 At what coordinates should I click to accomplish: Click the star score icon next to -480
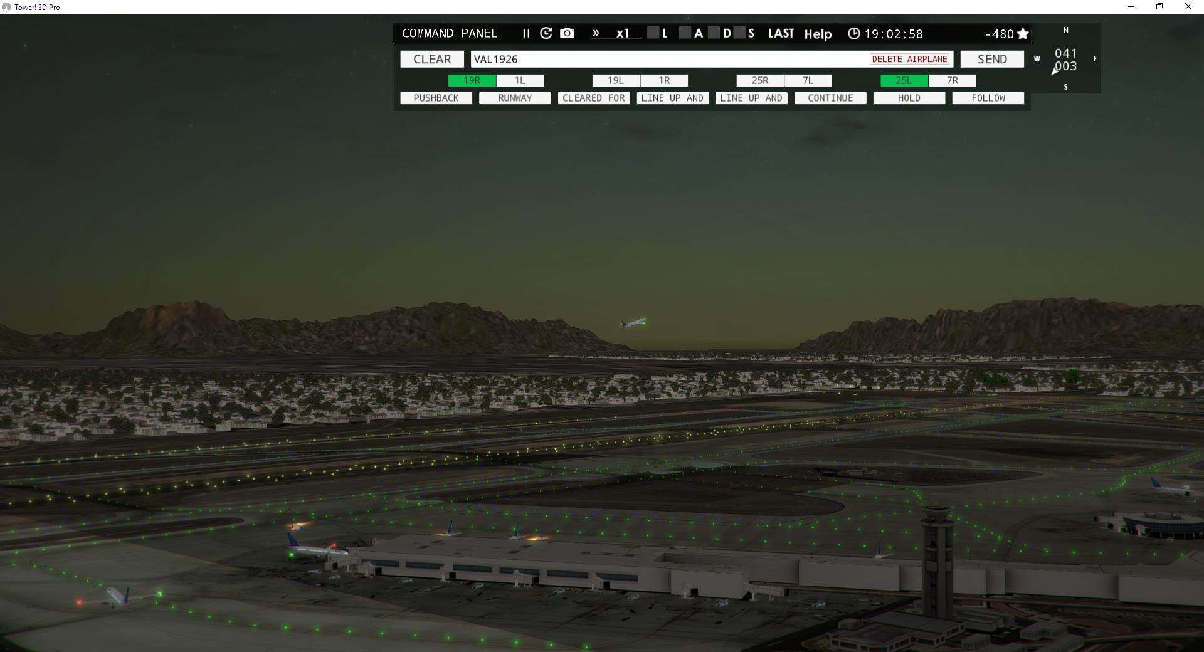[x=1023, y=34]
